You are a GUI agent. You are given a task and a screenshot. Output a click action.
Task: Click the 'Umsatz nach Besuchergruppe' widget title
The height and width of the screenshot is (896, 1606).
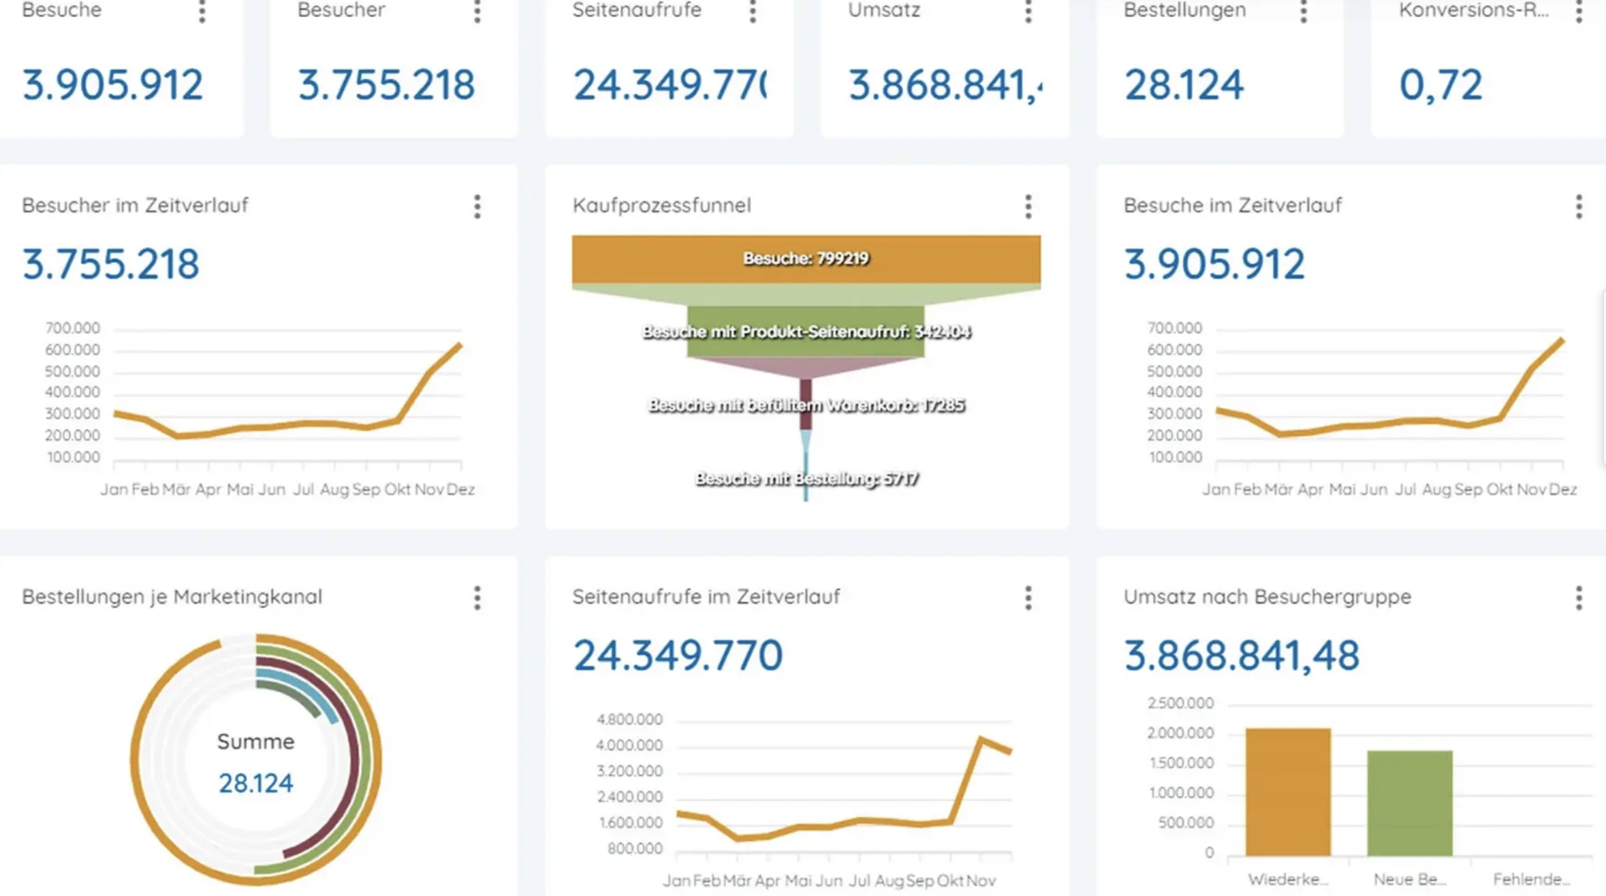[x=1267, y=596]
